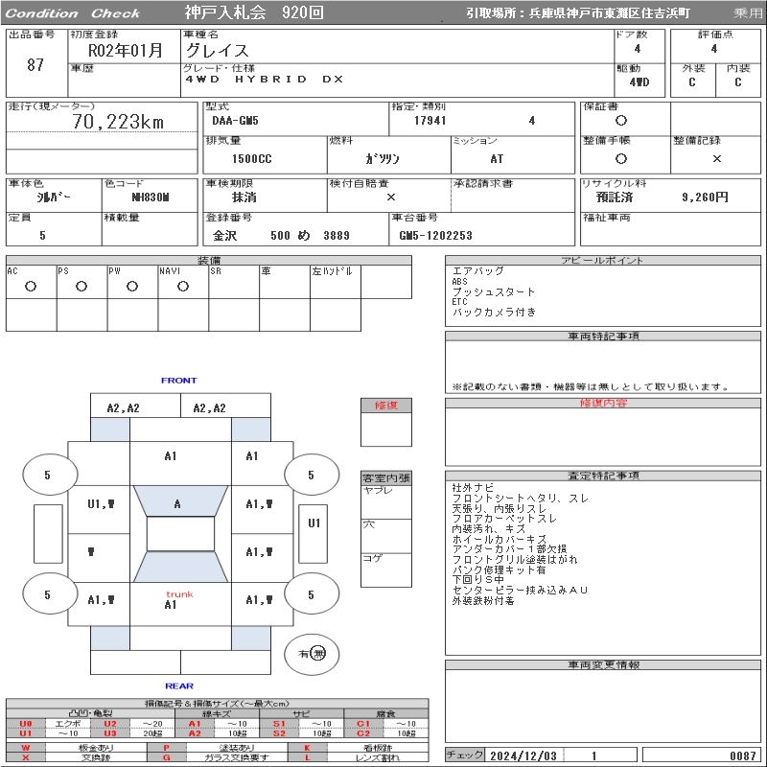Click the mileage field showing 70,223km
The height and width of the screenshot is (767, 767).
(118, 122)
